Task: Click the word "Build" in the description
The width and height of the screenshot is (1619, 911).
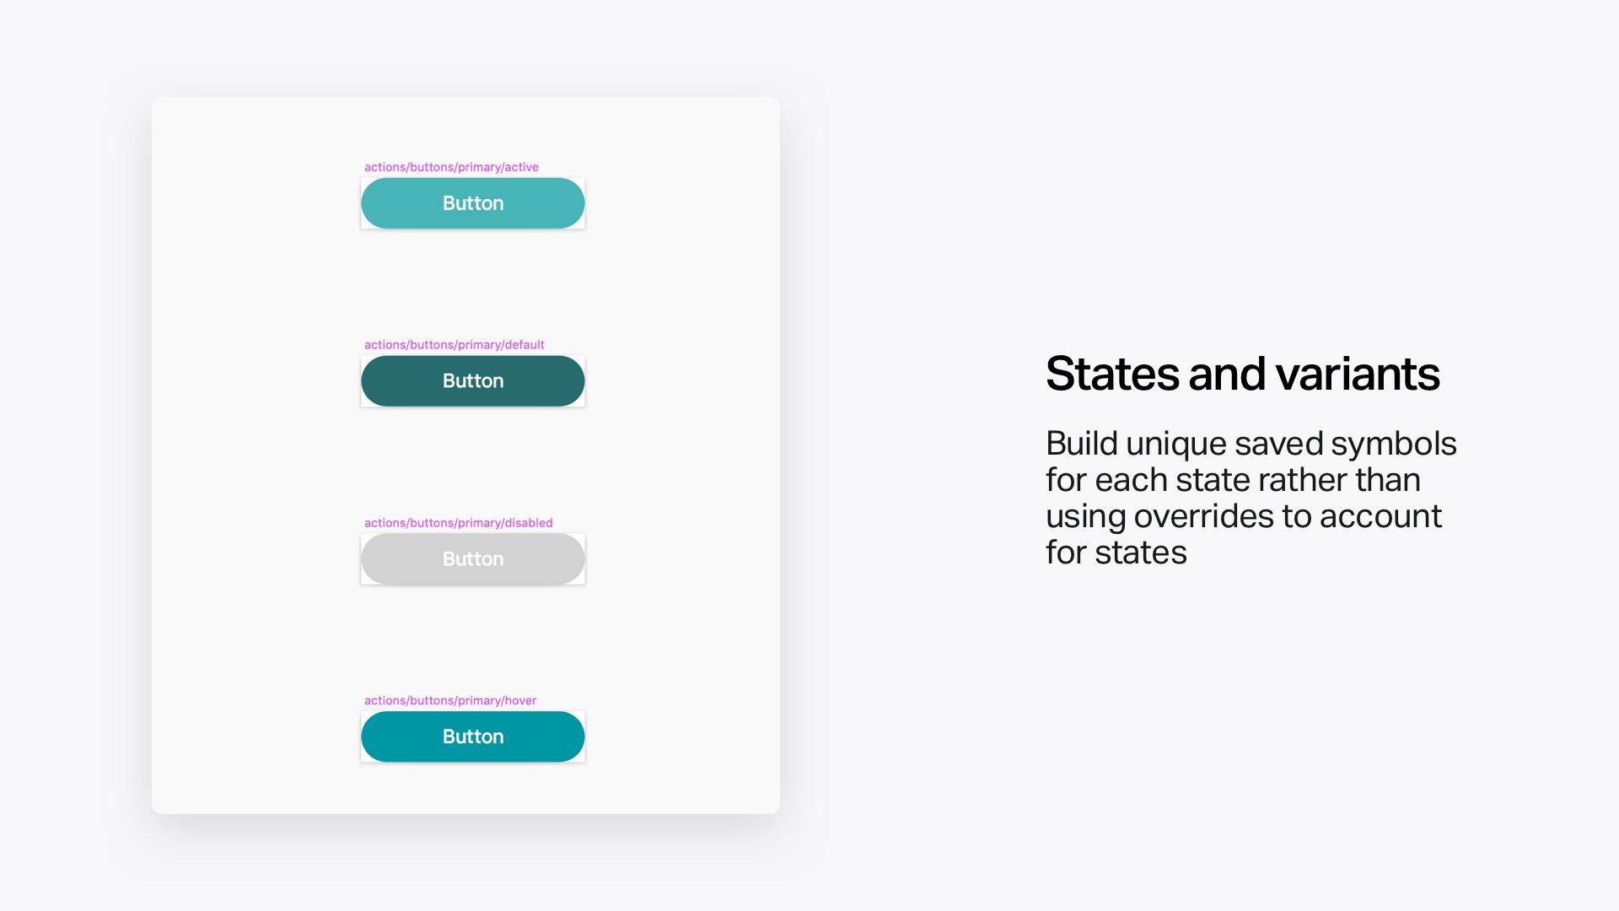Action: click(x=1081, y=444)
